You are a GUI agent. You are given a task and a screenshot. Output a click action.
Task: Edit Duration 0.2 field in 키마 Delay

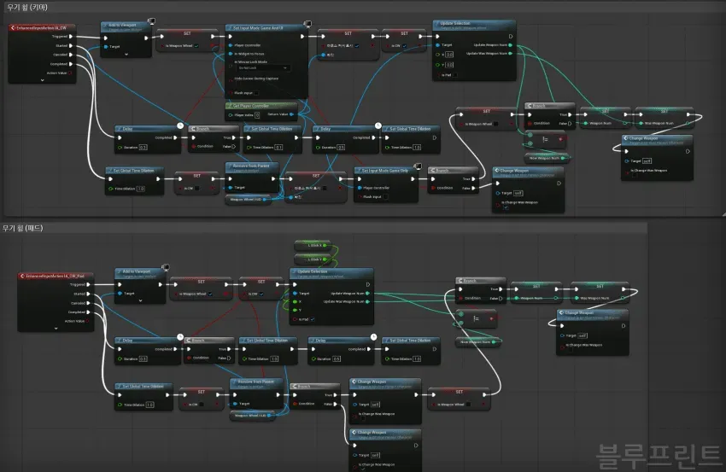143,147
